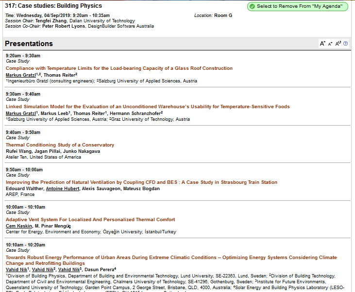Click the increase font size icon
The image size is (355, 292).
click(322, 44)
